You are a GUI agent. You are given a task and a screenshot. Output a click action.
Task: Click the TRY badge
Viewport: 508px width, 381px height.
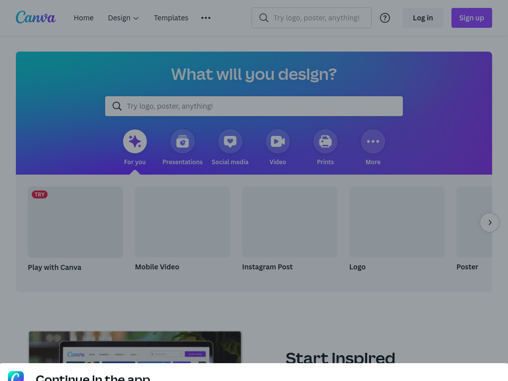[40, 194]
